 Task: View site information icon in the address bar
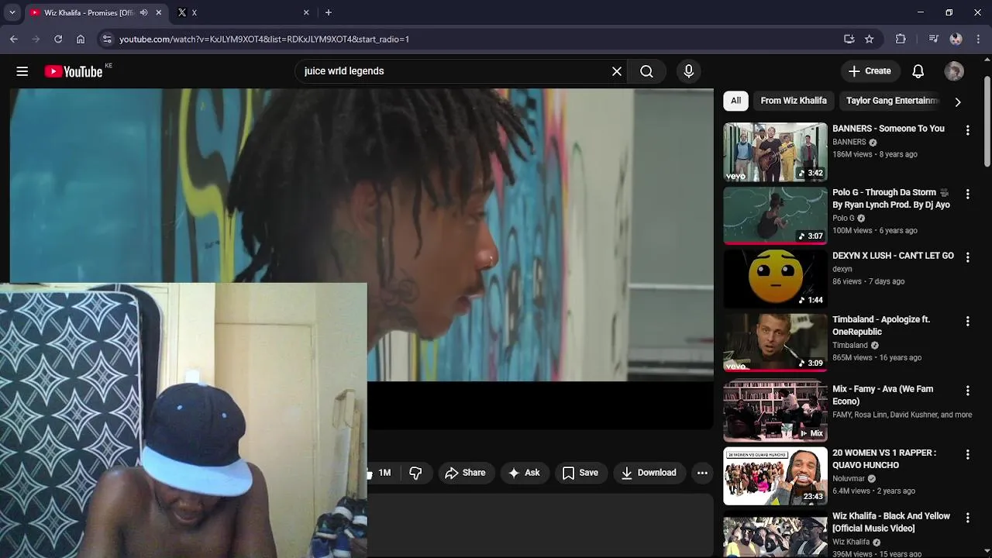coord(107,39)
